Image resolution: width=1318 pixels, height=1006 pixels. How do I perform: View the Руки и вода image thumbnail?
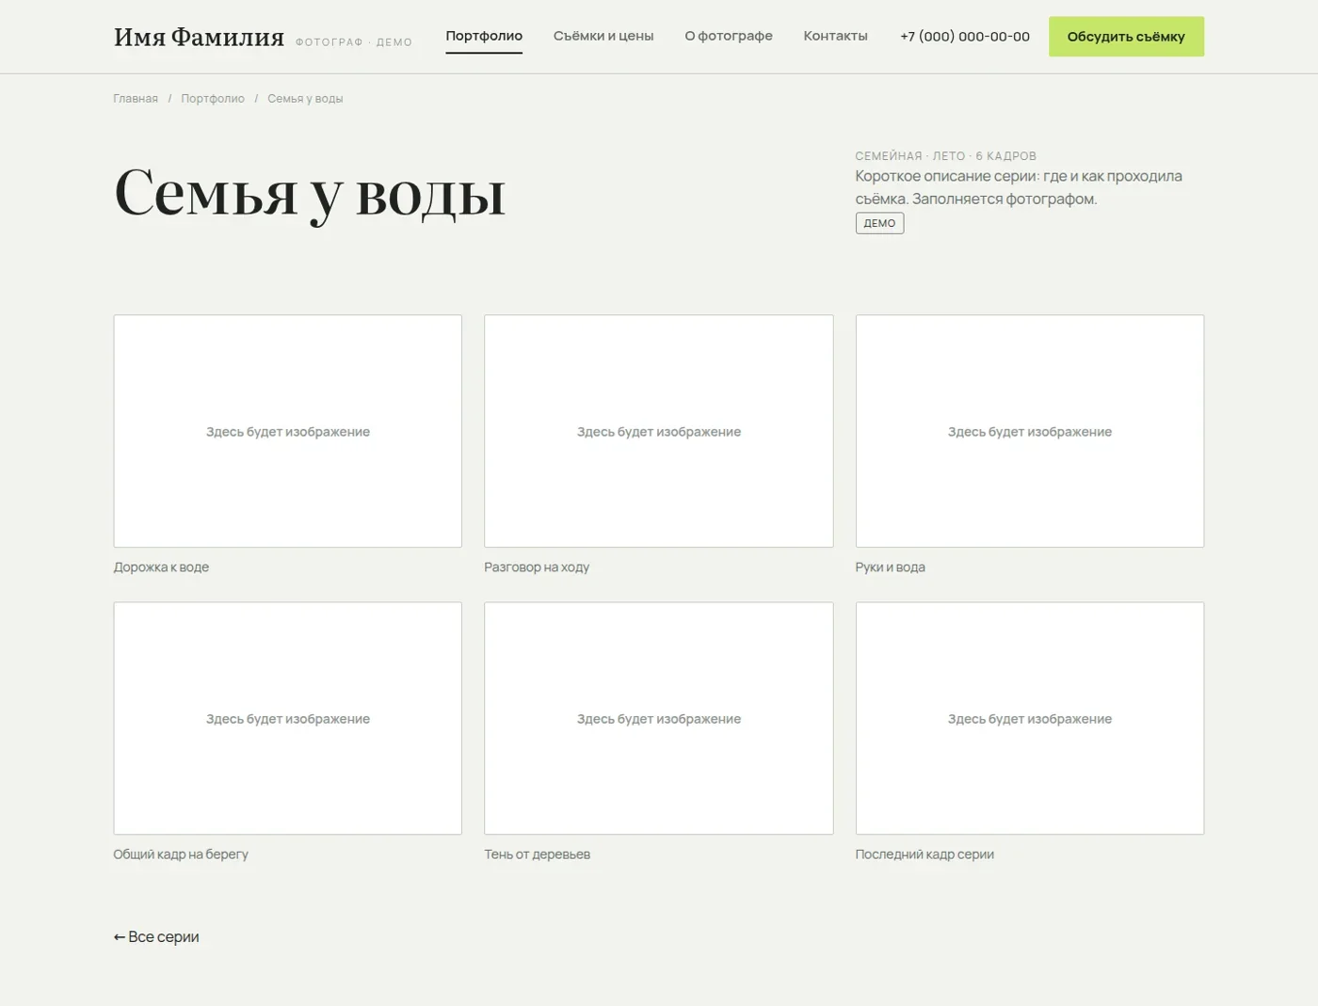click(1030, 431)
